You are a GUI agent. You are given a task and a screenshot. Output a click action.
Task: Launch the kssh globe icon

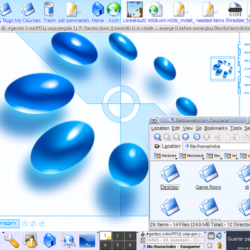coord(114,12)
